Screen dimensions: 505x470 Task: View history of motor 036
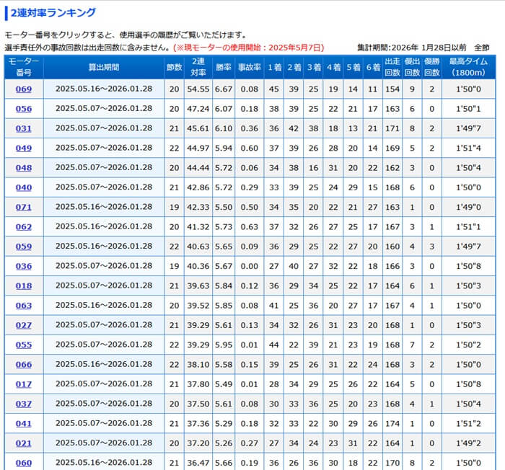24,266
